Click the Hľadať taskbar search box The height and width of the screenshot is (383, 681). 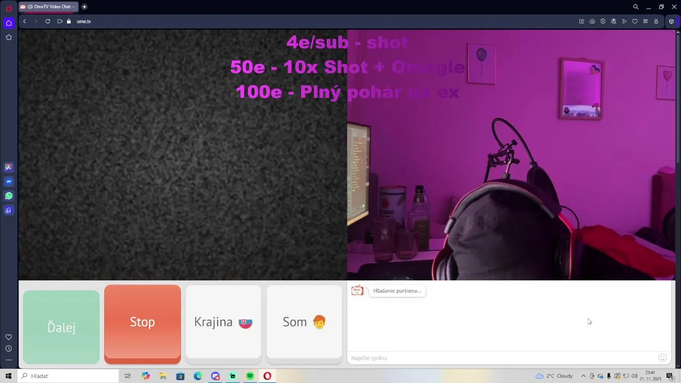(x=68, y=376)
